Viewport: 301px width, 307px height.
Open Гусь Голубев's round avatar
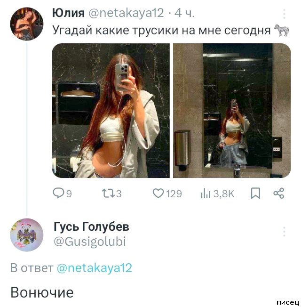click(x=27, y=234)
